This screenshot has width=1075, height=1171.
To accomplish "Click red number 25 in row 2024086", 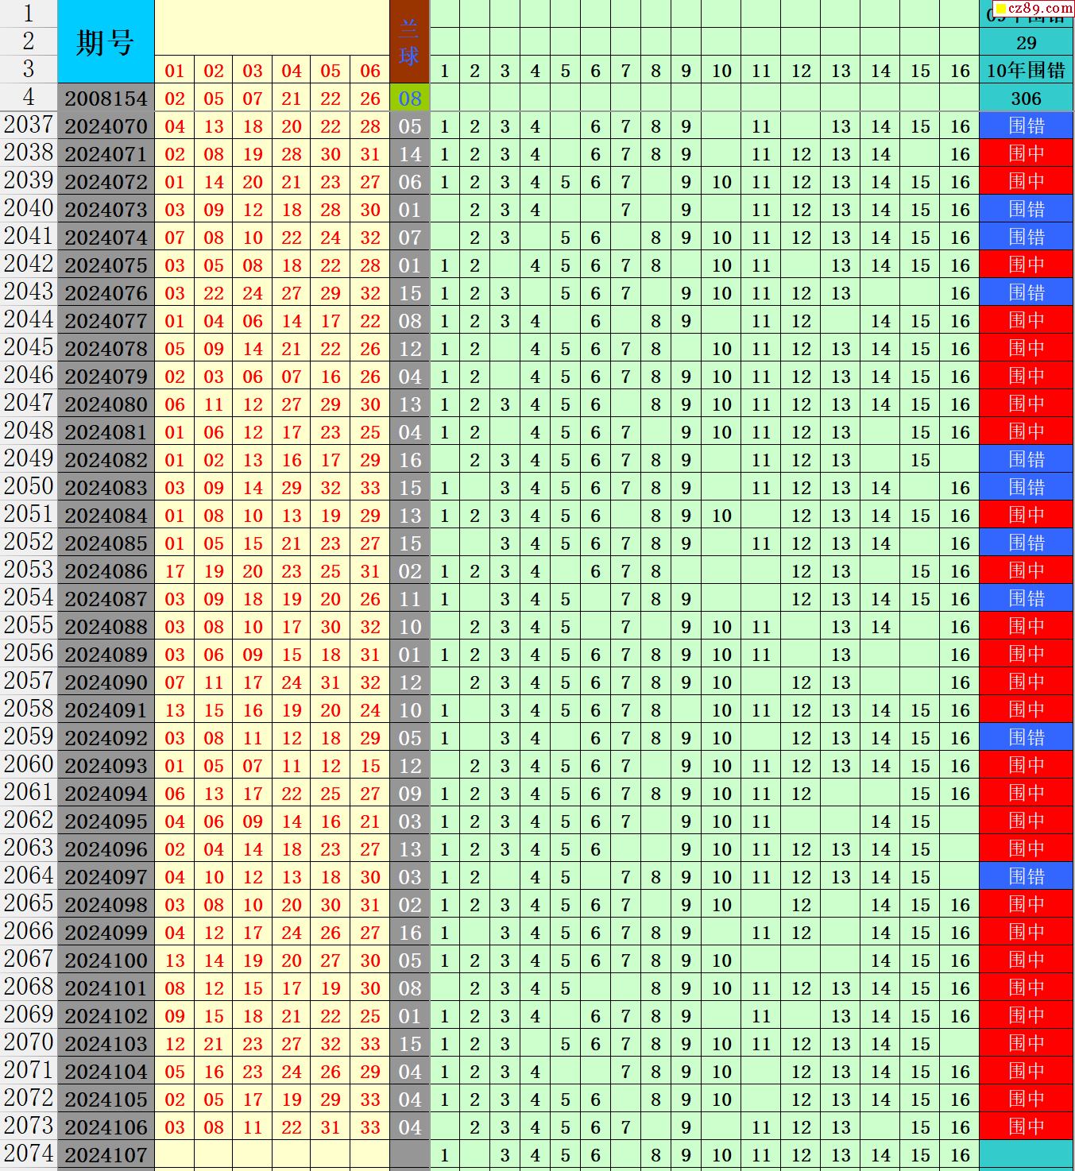I will click(331, 571).
